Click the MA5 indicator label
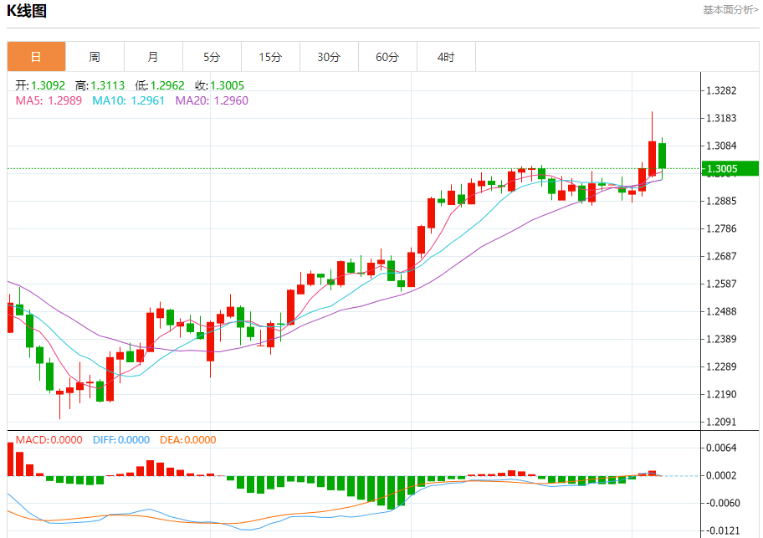 pos(49,100)
